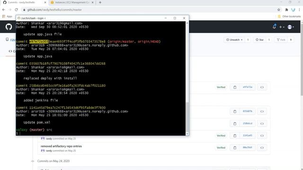The width and height of the screenshot is (303, 170).
Task: Open the Apps bookmarks shortcut
Action: 7,17
